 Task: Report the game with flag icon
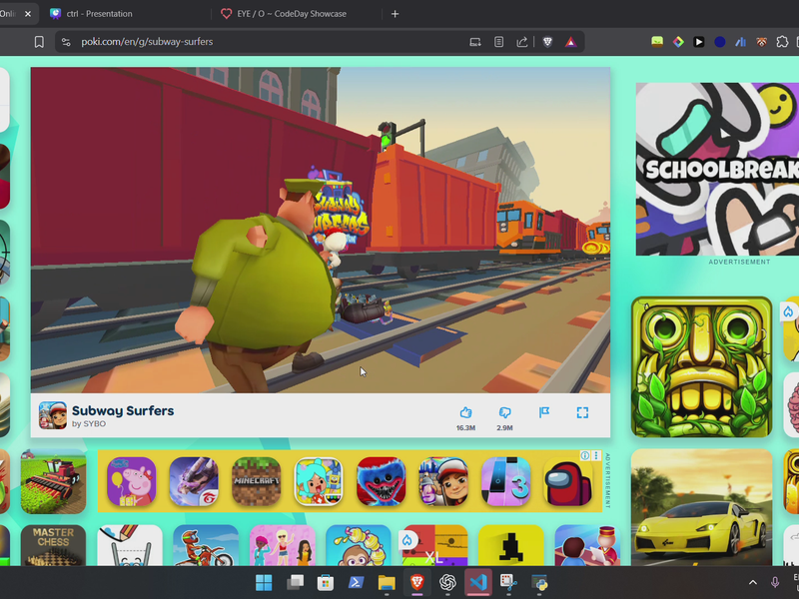tap(544, 412)
